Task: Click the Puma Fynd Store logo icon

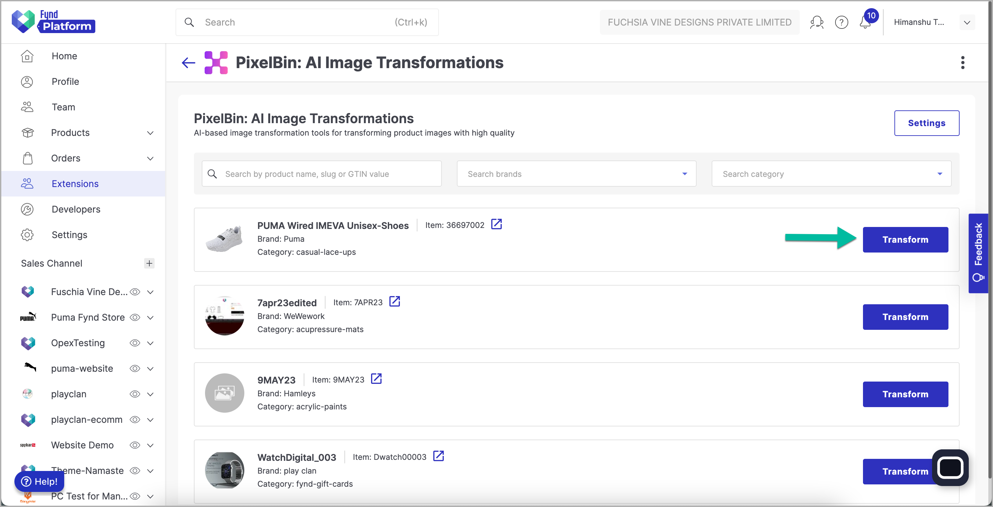Action: coord(28,317)
